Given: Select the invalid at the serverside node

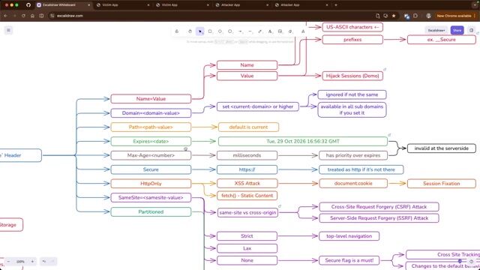Looking at the screenshot, I should point(442,148).
